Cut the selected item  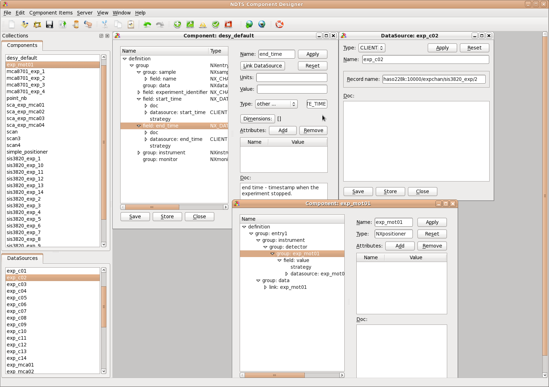click(x=105, y=24)
